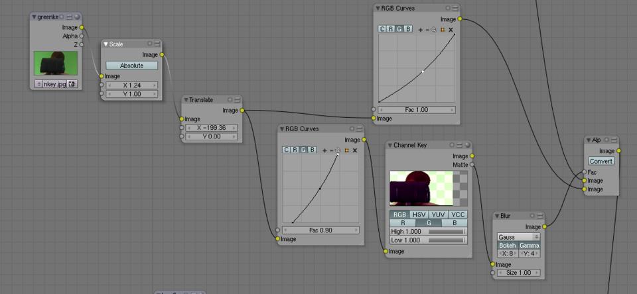Toggle the Bokeh option in Blur node

point(507,246)
